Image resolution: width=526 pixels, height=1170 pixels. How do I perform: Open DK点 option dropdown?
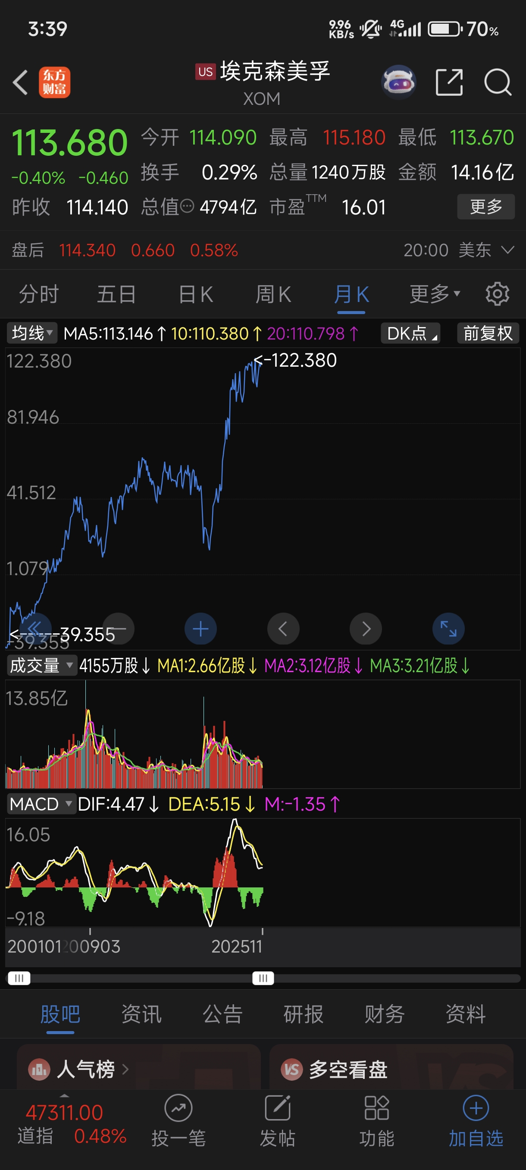tap(410, 333)
